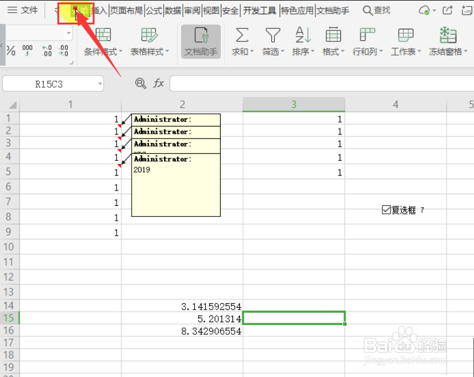This screenshot has width=474, height=377.
Task: Click increase decimal places icon
Action: tap(47, 50)
